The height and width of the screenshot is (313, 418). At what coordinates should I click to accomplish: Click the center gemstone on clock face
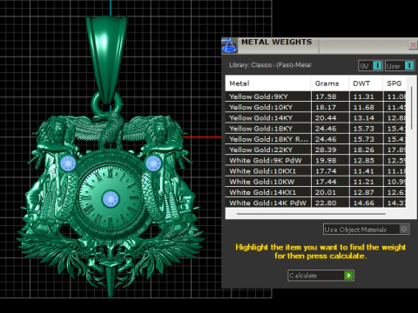(x=111, y=199)
